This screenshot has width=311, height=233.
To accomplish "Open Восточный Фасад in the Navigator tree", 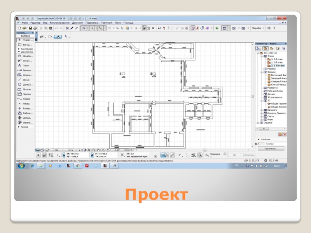I will click(x=278, y=75).
